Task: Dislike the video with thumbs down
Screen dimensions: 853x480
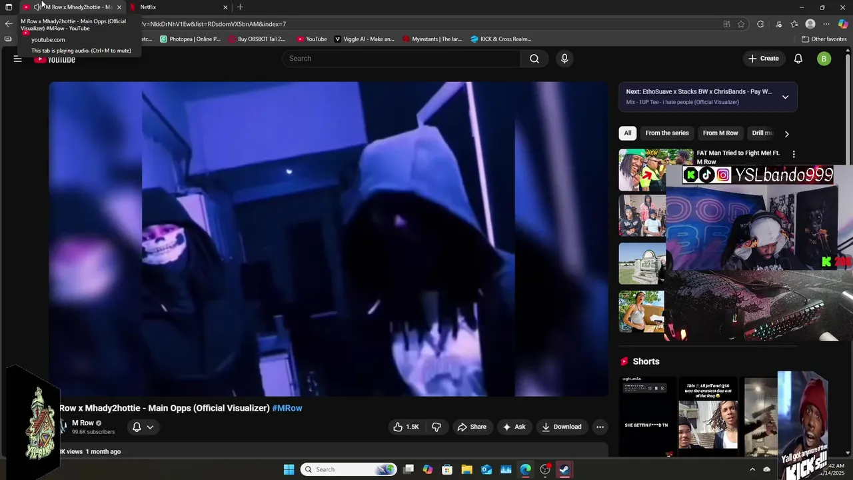Action: [x=436, y=427]
